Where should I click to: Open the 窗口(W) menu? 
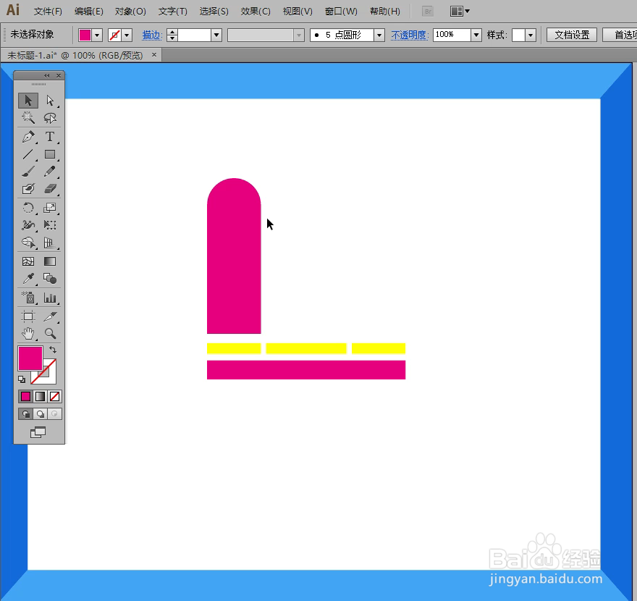pos(341,12)
